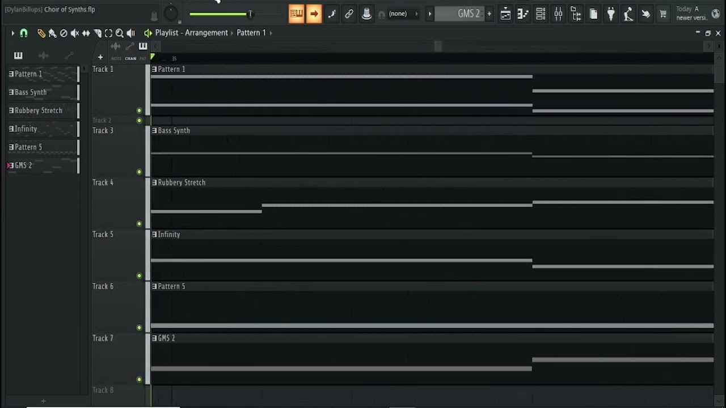Toggle the playlist snap magnet

(24, 33)
